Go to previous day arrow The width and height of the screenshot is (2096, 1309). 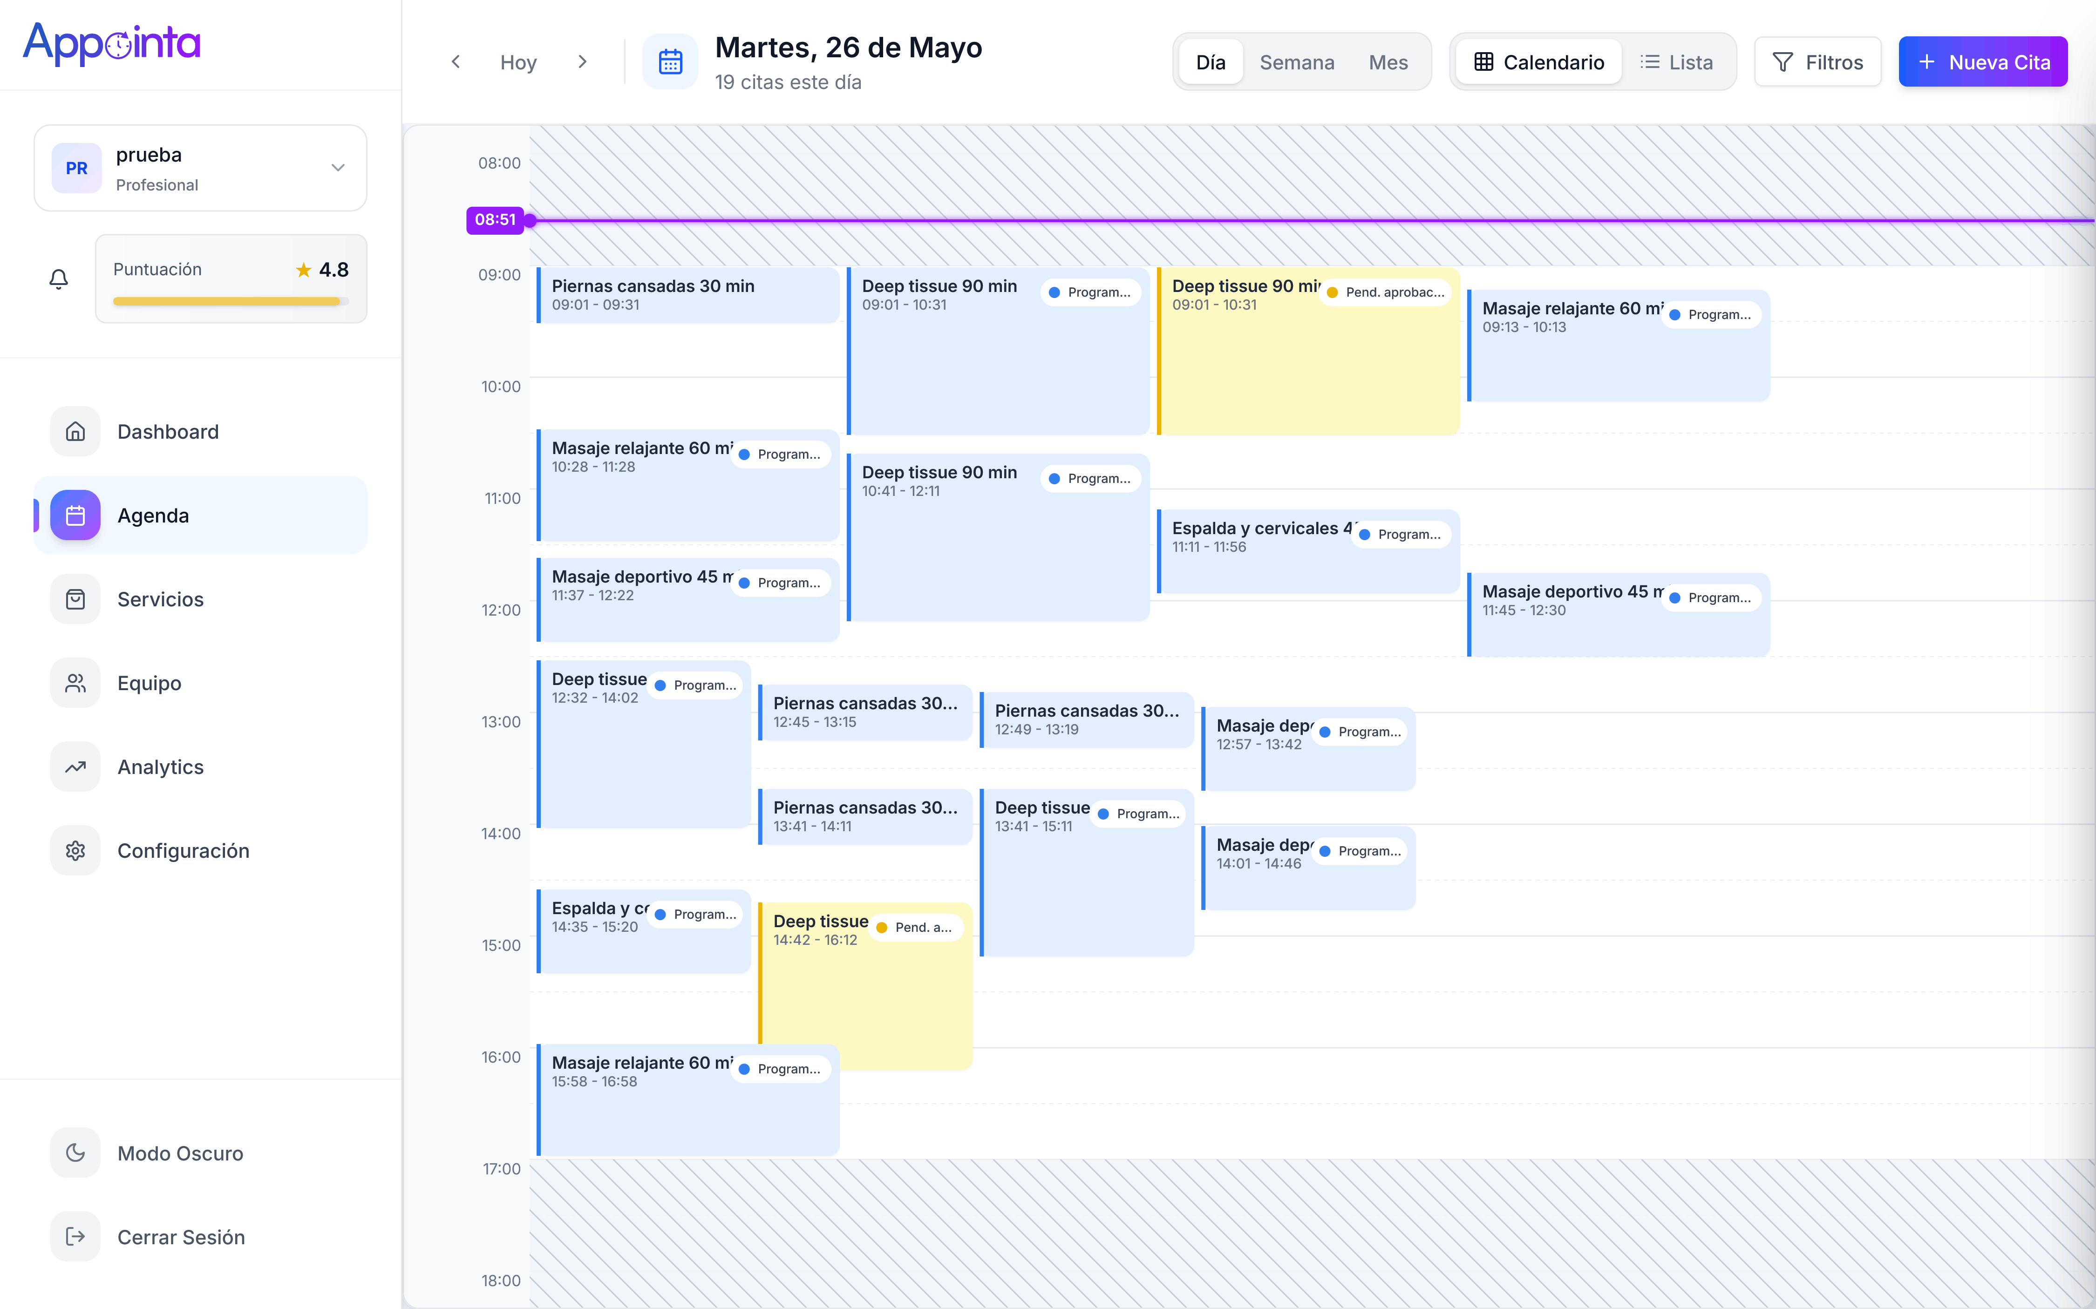456,61
